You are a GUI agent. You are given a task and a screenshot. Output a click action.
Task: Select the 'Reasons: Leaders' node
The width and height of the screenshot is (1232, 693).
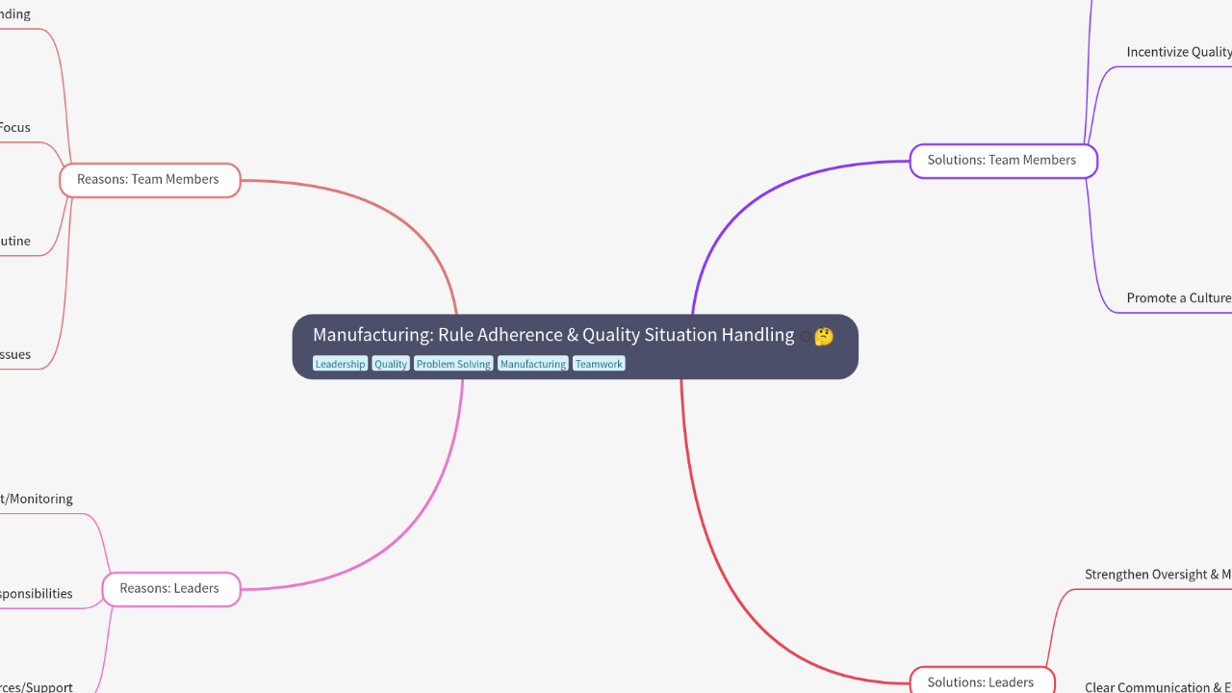click(170, 589)
